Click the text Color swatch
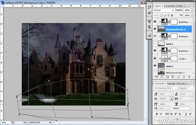The image size is (196, 125). pyautogui.click(x=185, y=108)
